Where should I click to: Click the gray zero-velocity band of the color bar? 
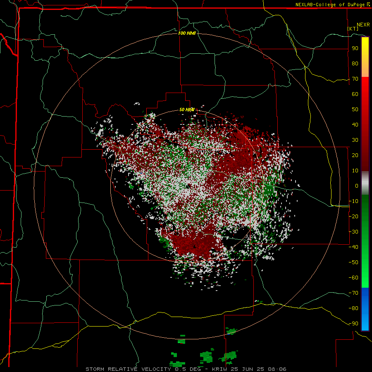coord(365,183)
